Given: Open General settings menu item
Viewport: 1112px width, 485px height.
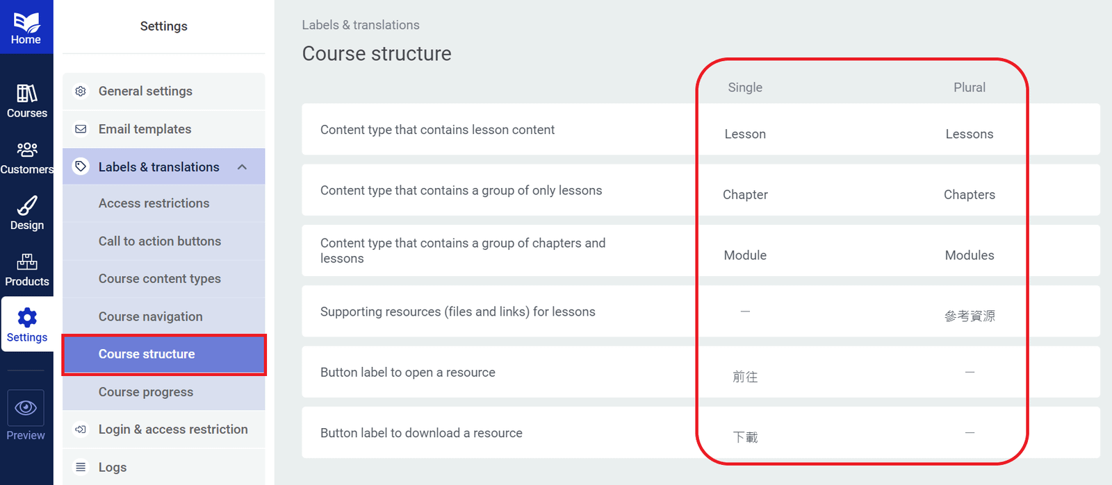Looking at the screenshot, I should [x=164, y=91].
